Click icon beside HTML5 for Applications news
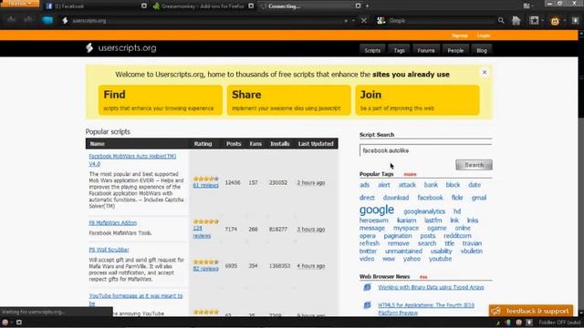The image size is (584, 328). [367, 305]
